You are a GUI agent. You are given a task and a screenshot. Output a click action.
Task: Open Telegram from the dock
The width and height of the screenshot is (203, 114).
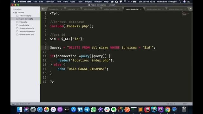[87, 110]
